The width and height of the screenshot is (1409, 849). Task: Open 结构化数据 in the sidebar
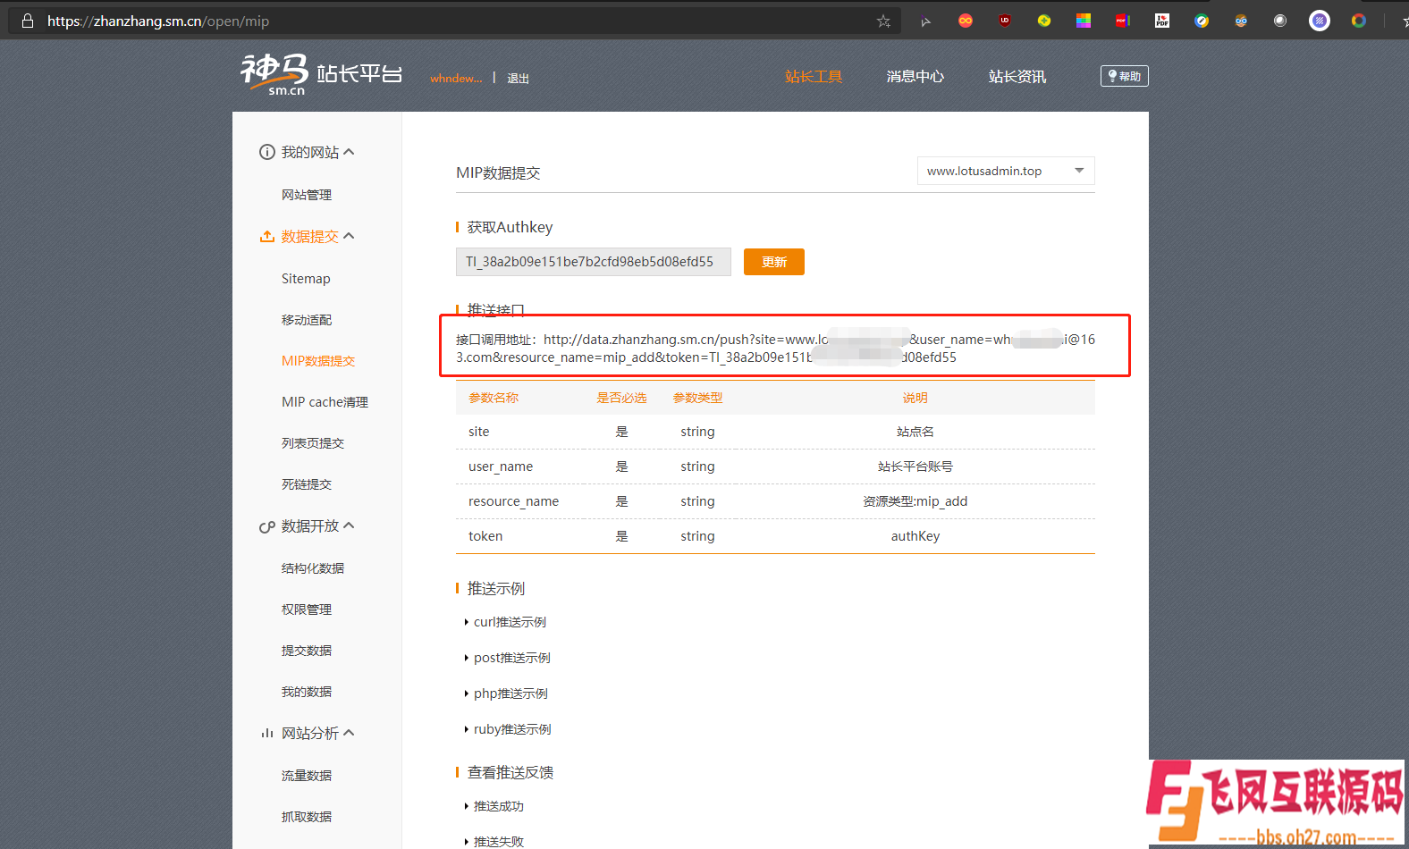tap(313, 568)
